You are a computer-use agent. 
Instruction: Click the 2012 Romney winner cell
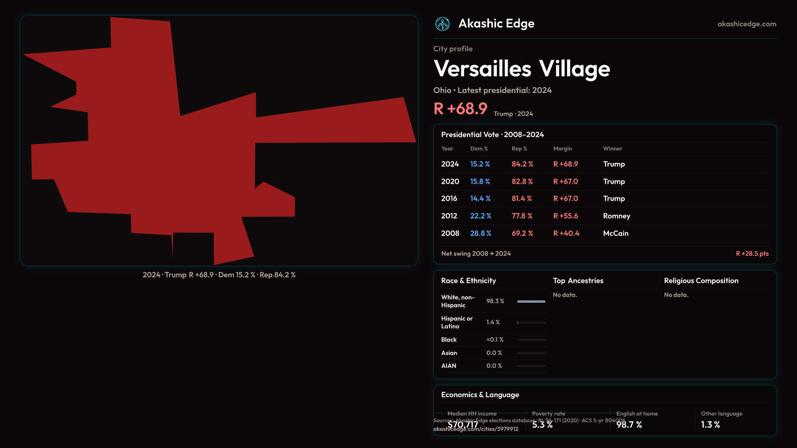click(616, 216)
